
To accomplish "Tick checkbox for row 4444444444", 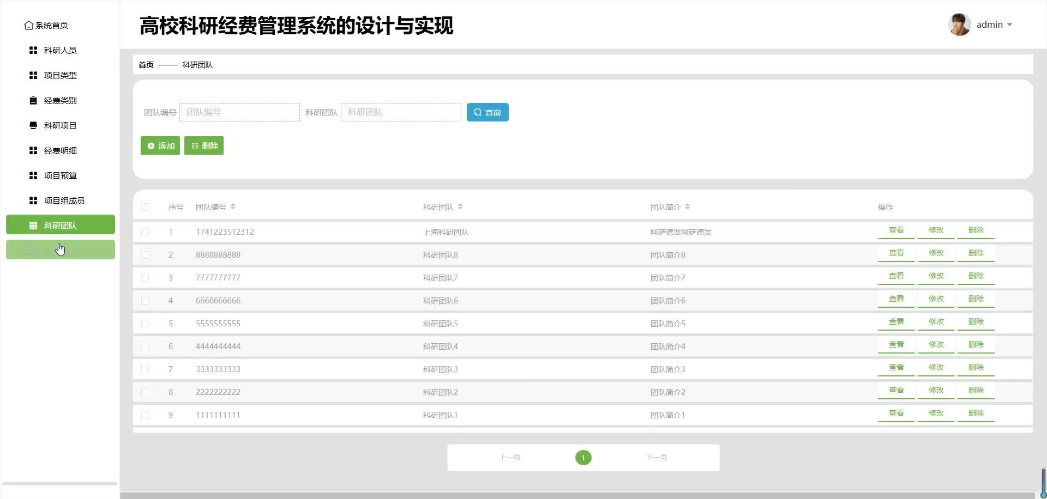I will coord(145,346).
